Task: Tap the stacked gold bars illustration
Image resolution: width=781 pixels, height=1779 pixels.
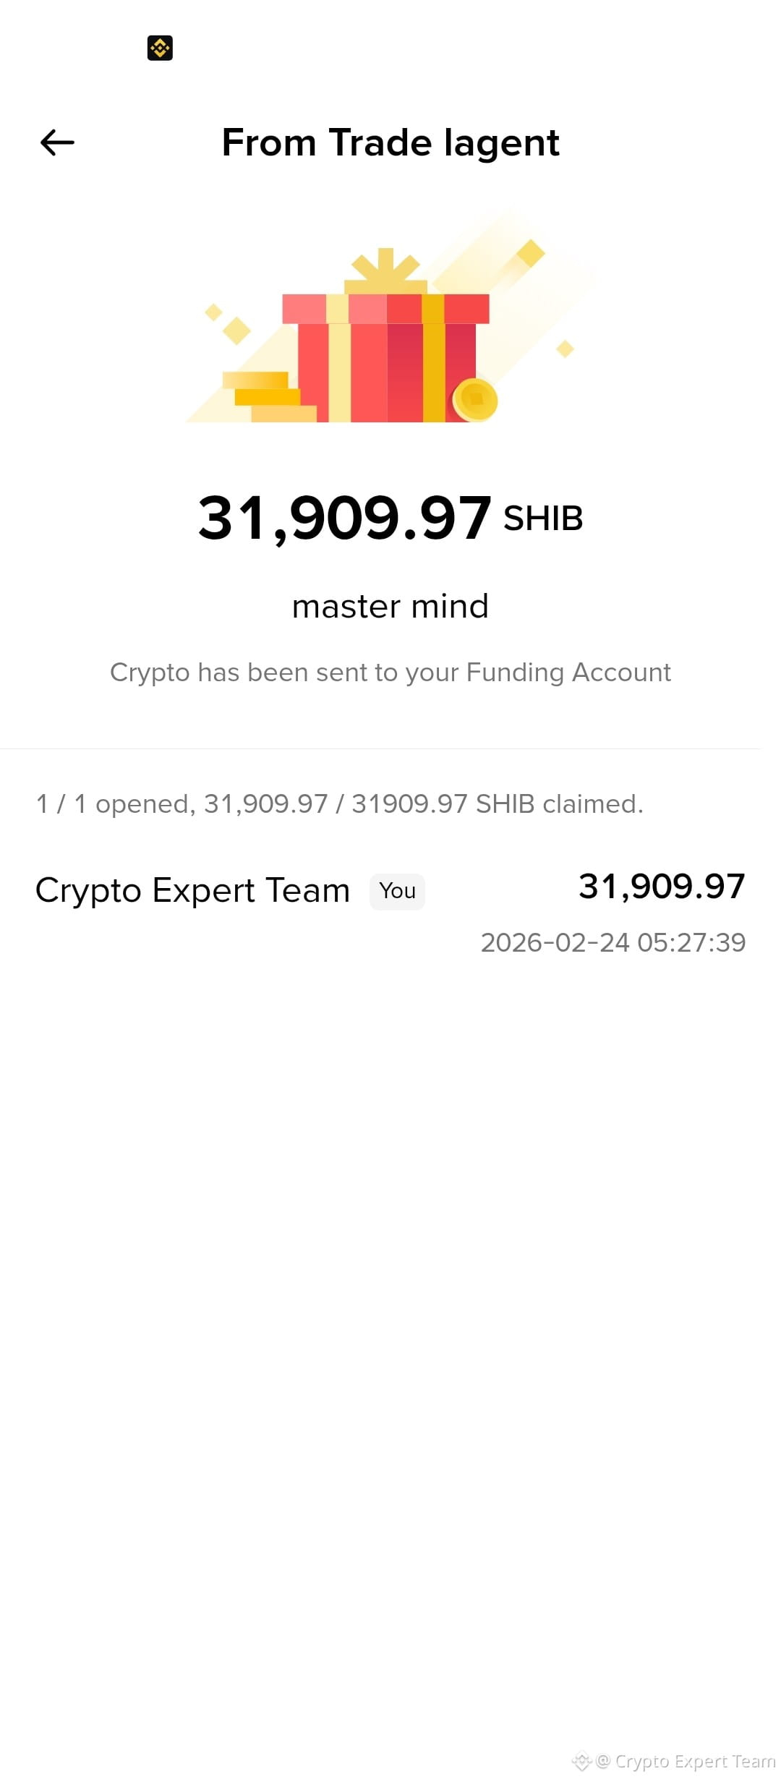Action: tap(269, 396)
